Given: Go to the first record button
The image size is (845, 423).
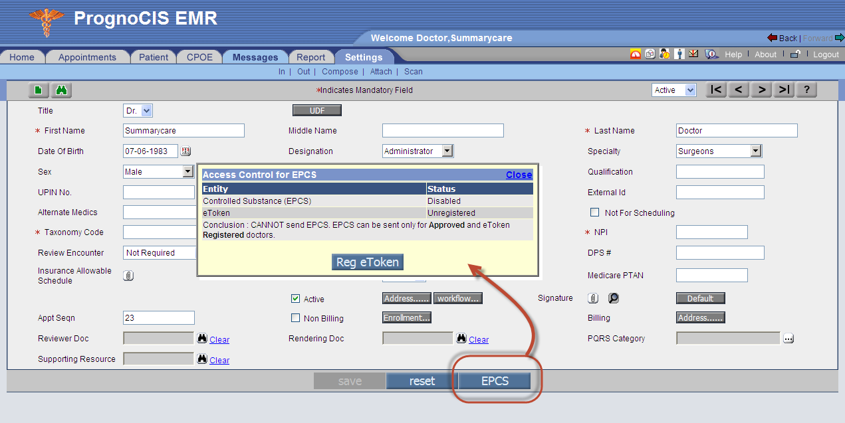Looking at the screenshot, I should [x=716, y=90].
